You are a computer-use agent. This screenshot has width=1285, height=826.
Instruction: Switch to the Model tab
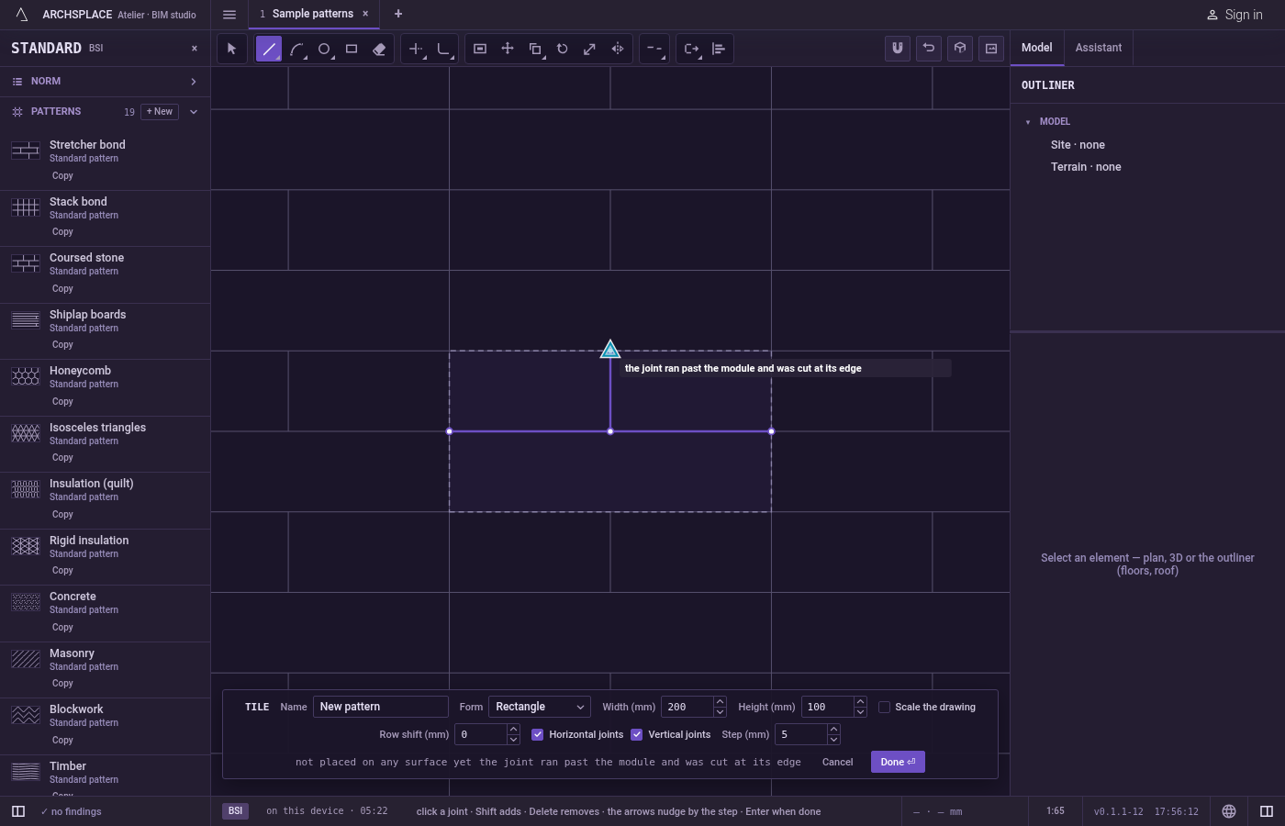[x=1037, y=48]
